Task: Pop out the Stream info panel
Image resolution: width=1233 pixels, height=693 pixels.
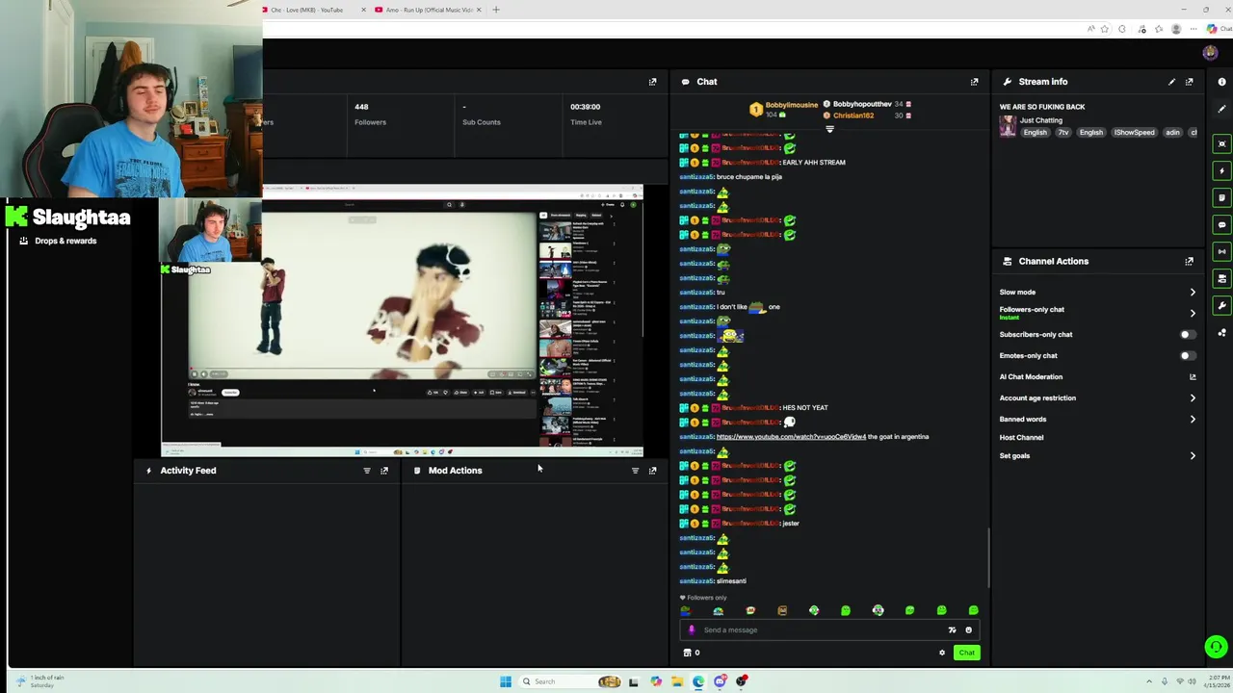Action: 1189,82
